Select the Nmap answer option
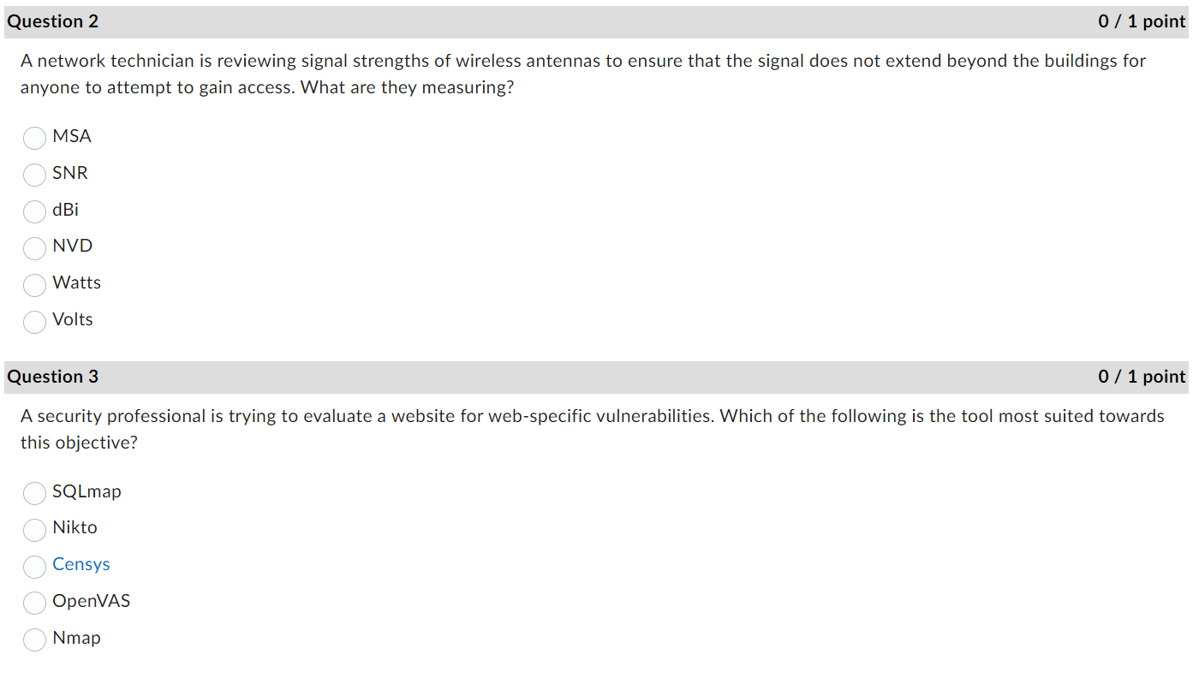The height and width of the screenshot is (678, 1193). [x=34, y=639]
